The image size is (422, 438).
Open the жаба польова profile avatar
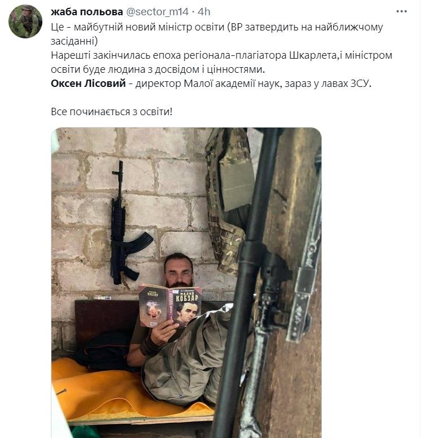tap(25, 21)
